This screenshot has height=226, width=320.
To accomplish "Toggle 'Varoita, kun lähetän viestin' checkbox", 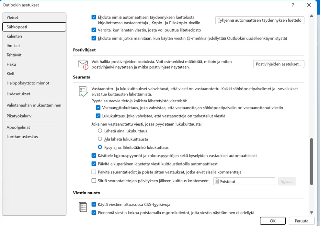I will [x=94, y=30].
